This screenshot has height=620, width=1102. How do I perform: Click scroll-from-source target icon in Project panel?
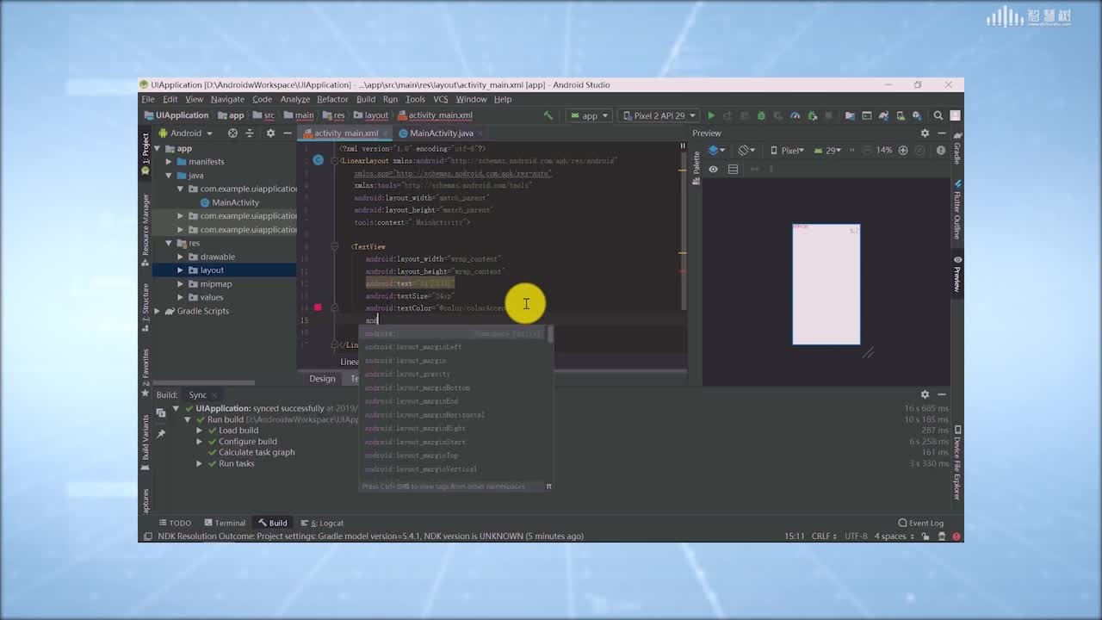tap(232, 133)
